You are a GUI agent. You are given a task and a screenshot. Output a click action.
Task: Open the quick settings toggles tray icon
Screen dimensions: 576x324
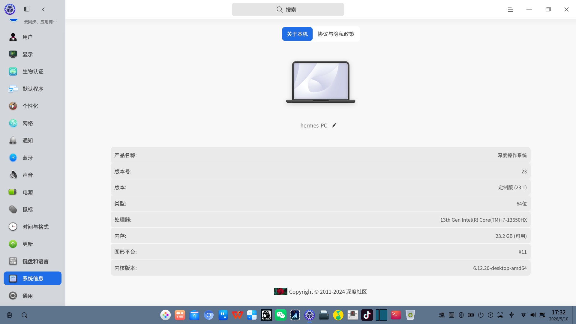[542, 315]
